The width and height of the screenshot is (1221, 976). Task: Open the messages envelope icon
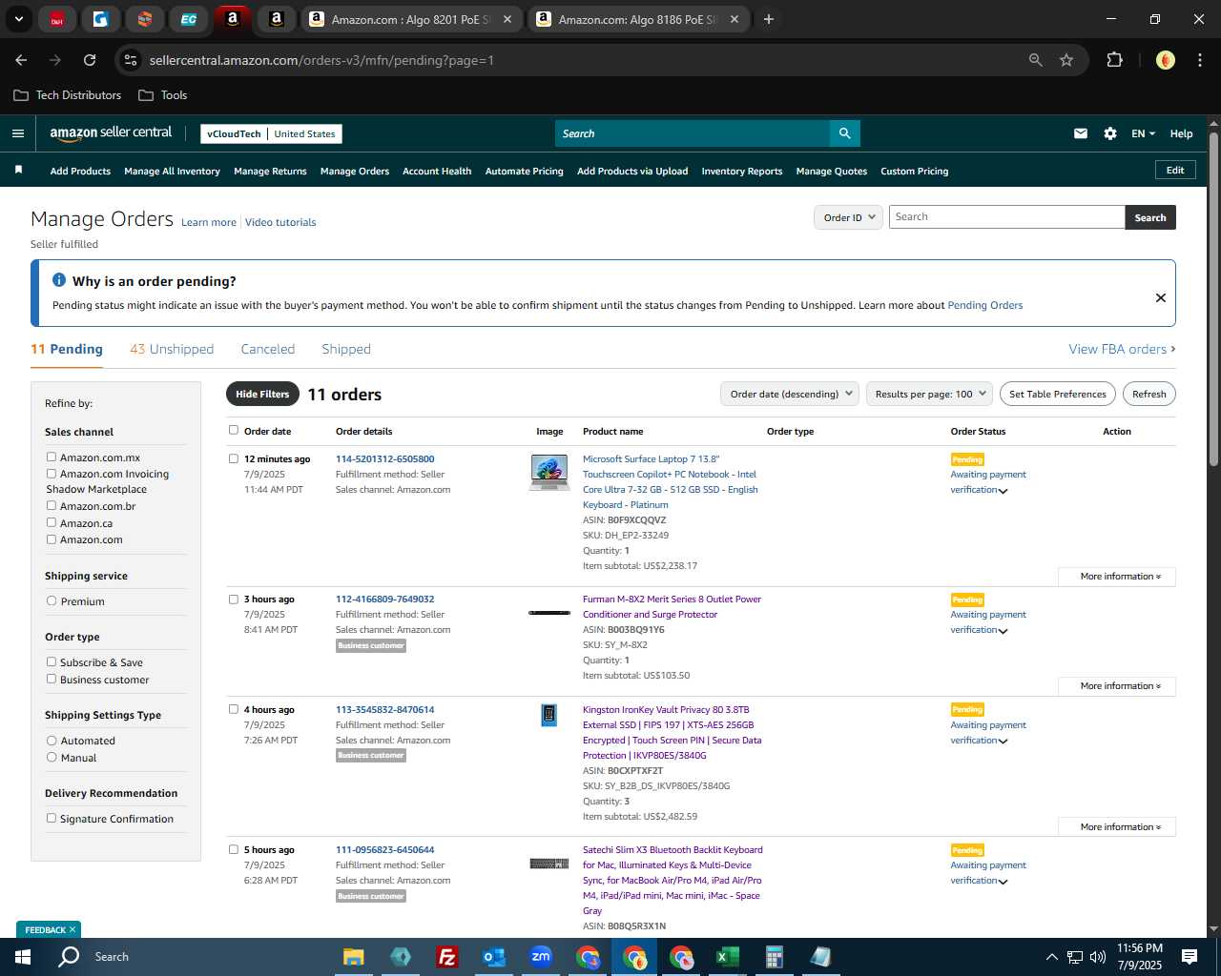pos(1081,133)
